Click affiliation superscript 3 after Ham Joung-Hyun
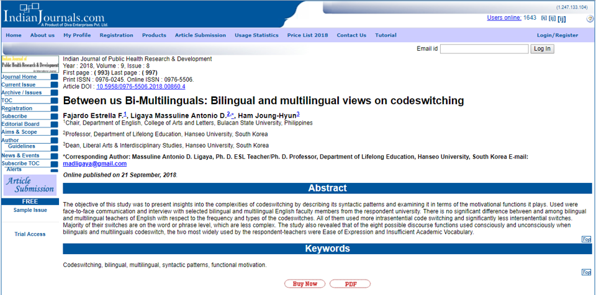This screenshot has width=596, height=295. (x=299, y=113)
